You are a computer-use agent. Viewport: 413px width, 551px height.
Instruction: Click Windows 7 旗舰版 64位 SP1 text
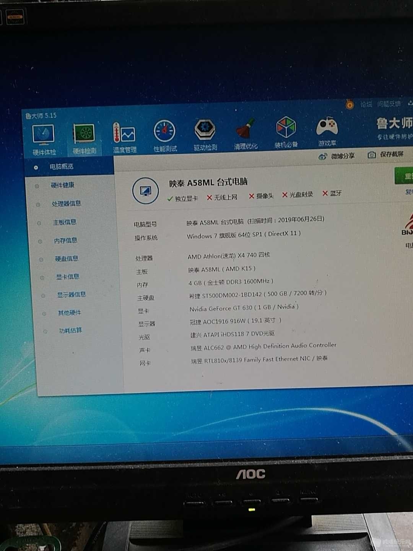[244, 235]
